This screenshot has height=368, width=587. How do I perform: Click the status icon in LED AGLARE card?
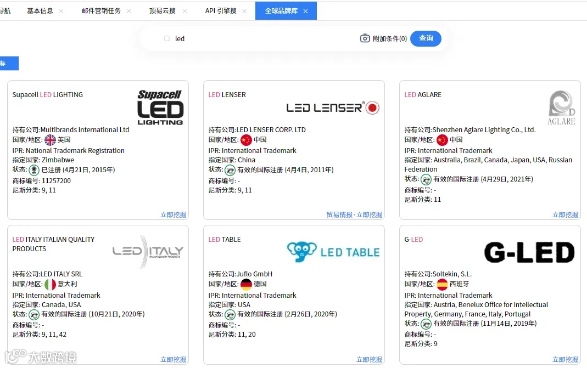tap(426, 179)
